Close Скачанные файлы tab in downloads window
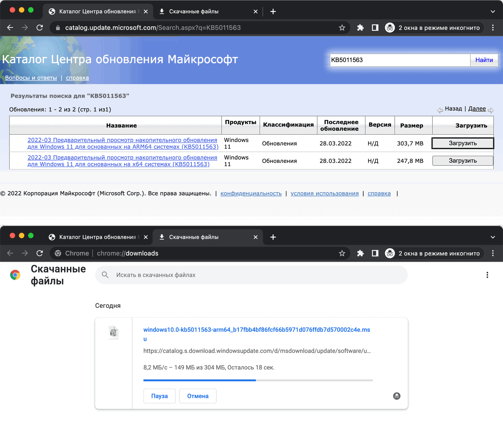 [256, 237]
